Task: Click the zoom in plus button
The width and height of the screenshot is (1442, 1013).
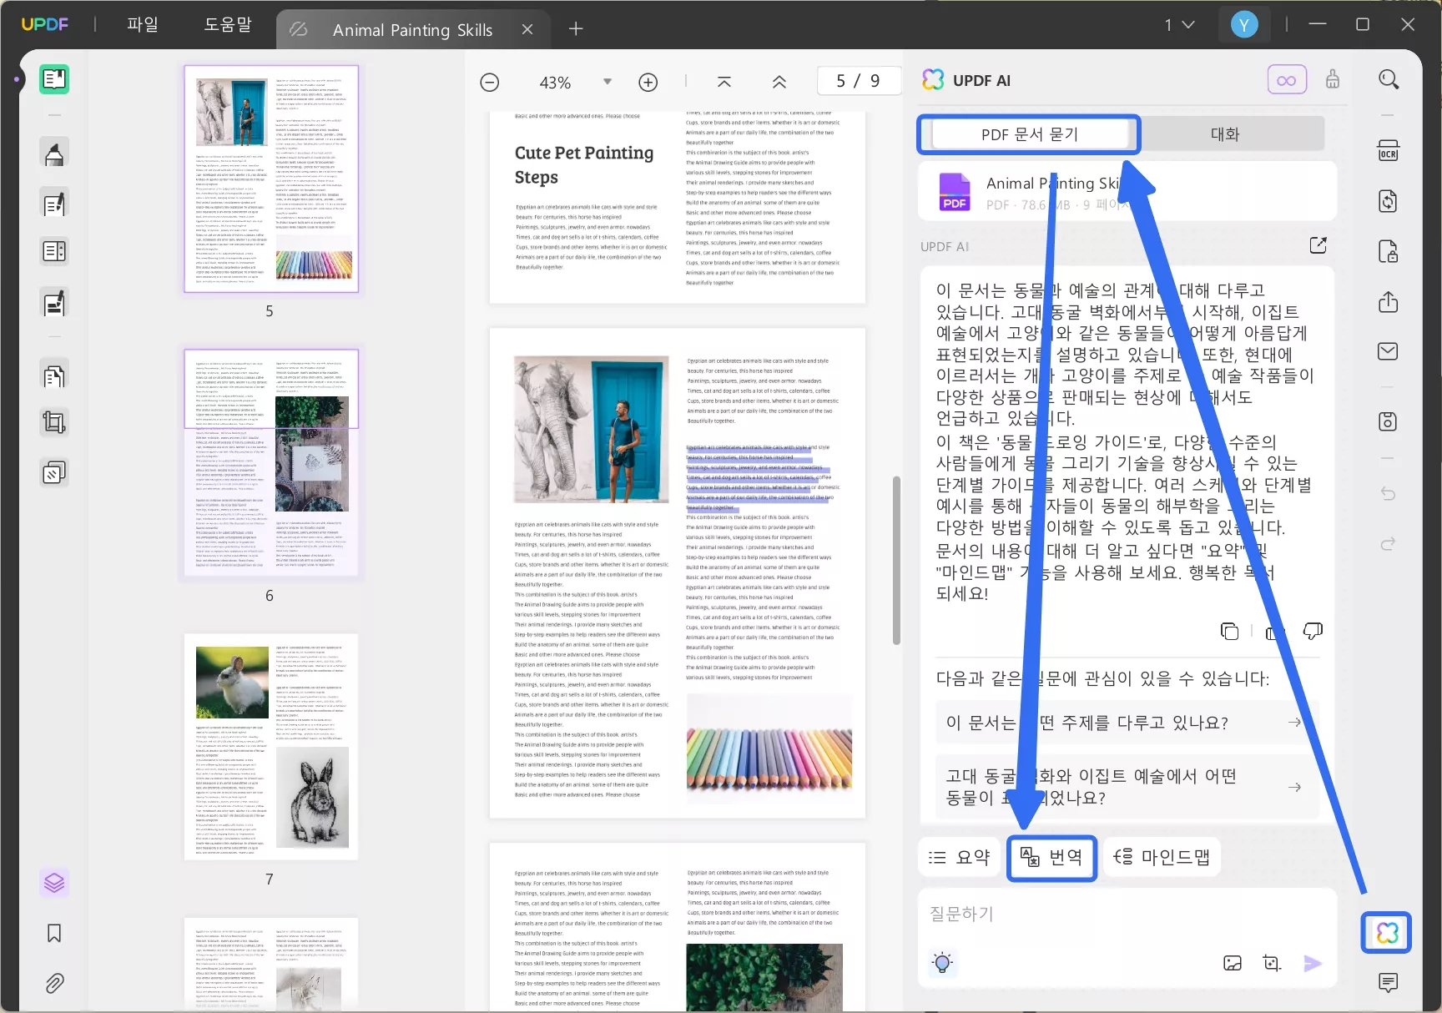Action: click(x=648, y=82)
